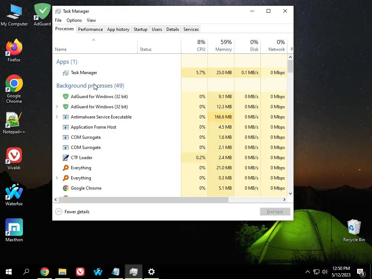The image size is (372, 279).
Task: Click the volume speaker tray icon
Action: tap(325, 272)
